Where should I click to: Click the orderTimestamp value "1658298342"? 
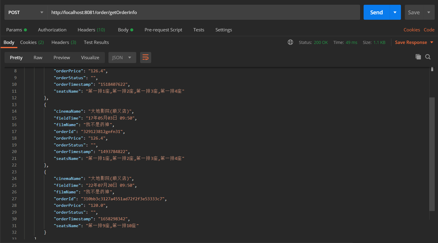tap(113, 219)
